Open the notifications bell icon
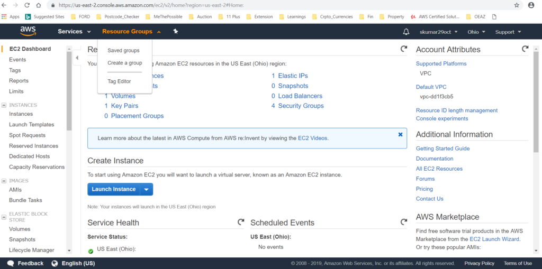The image size is (542, 269). [406, 32]
